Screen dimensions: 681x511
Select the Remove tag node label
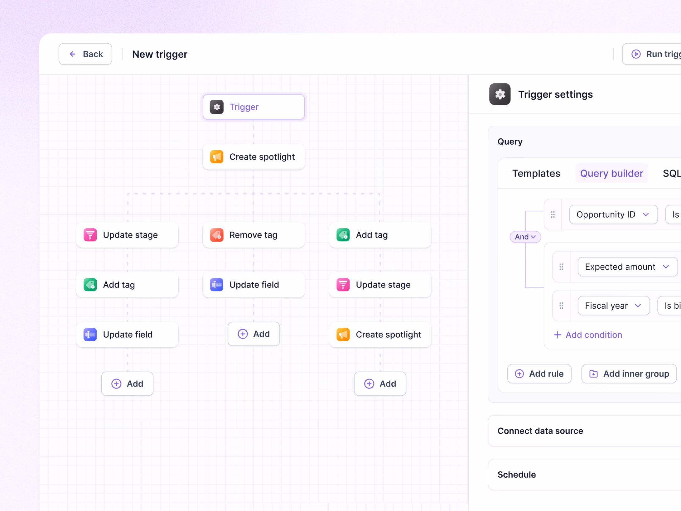[x=253, y=235]
